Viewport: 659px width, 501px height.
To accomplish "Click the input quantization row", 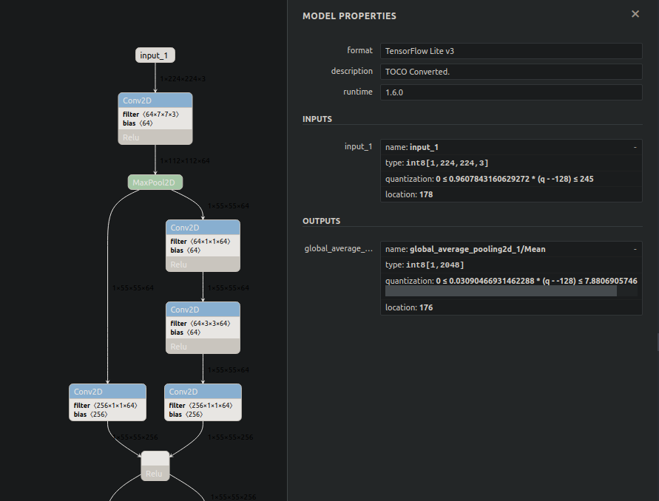I will tap(510, 179).
